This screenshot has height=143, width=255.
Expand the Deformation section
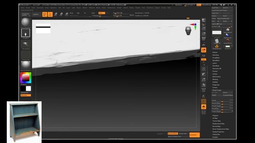[216, 77]
